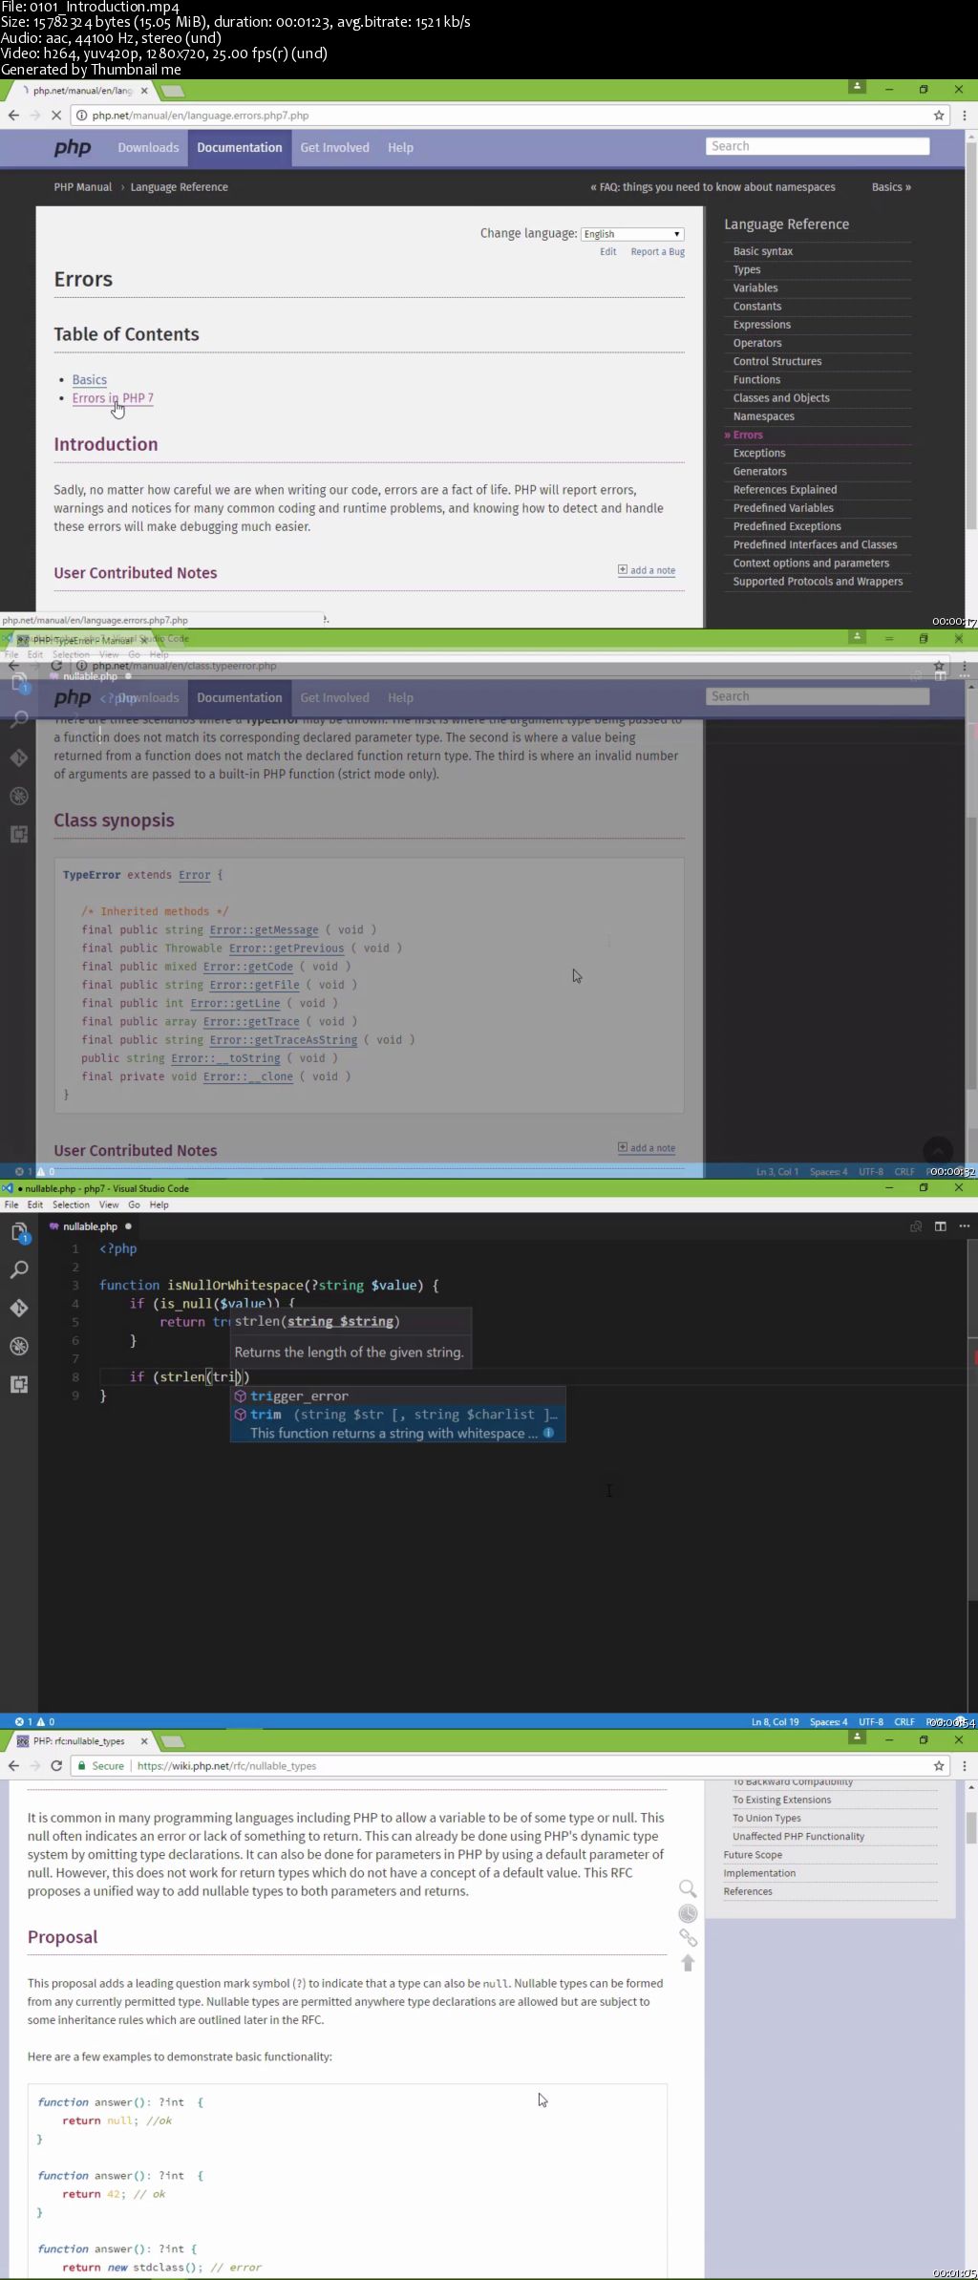The image size is (978, 2280).
Task: Open Debug icon in the VS Code activity bar
Action: 19,1346
